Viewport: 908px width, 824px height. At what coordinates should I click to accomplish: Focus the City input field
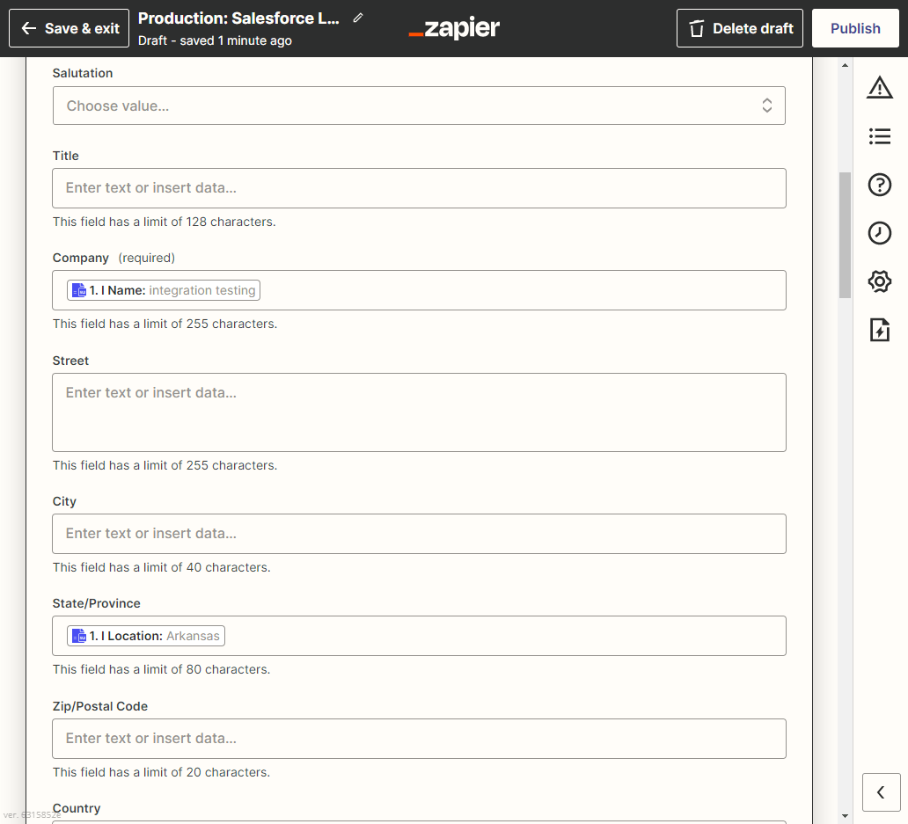(419, 534)
